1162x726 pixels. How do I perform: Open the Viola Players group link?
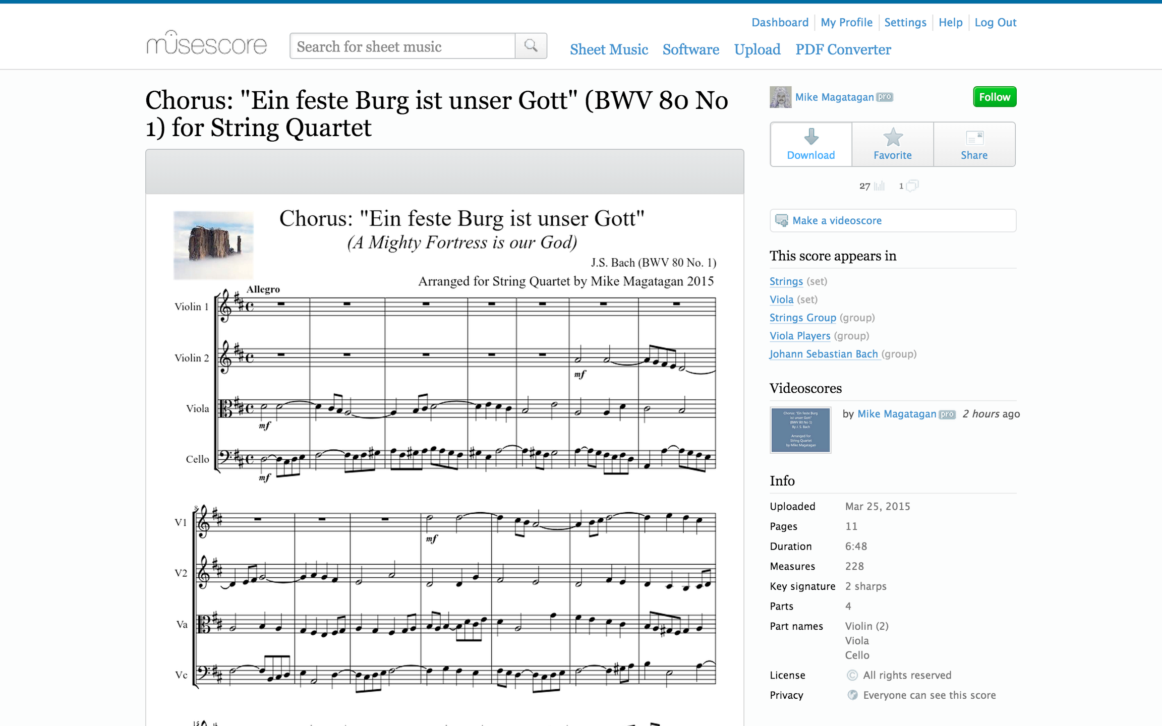coord(799,336)
